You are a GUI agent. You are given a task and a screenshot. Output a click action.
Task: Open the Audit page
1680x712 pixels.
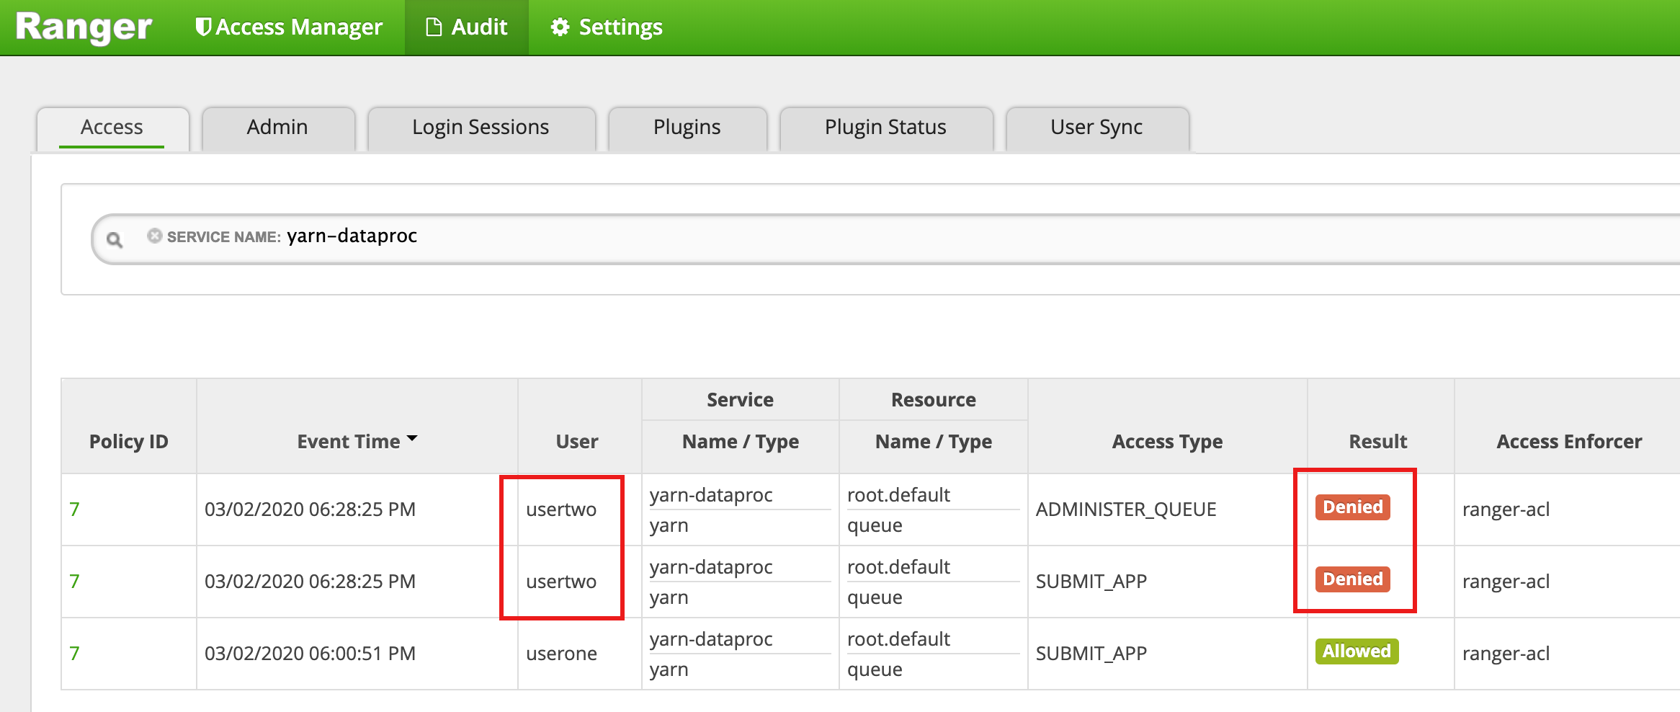[x=467, y=27]
